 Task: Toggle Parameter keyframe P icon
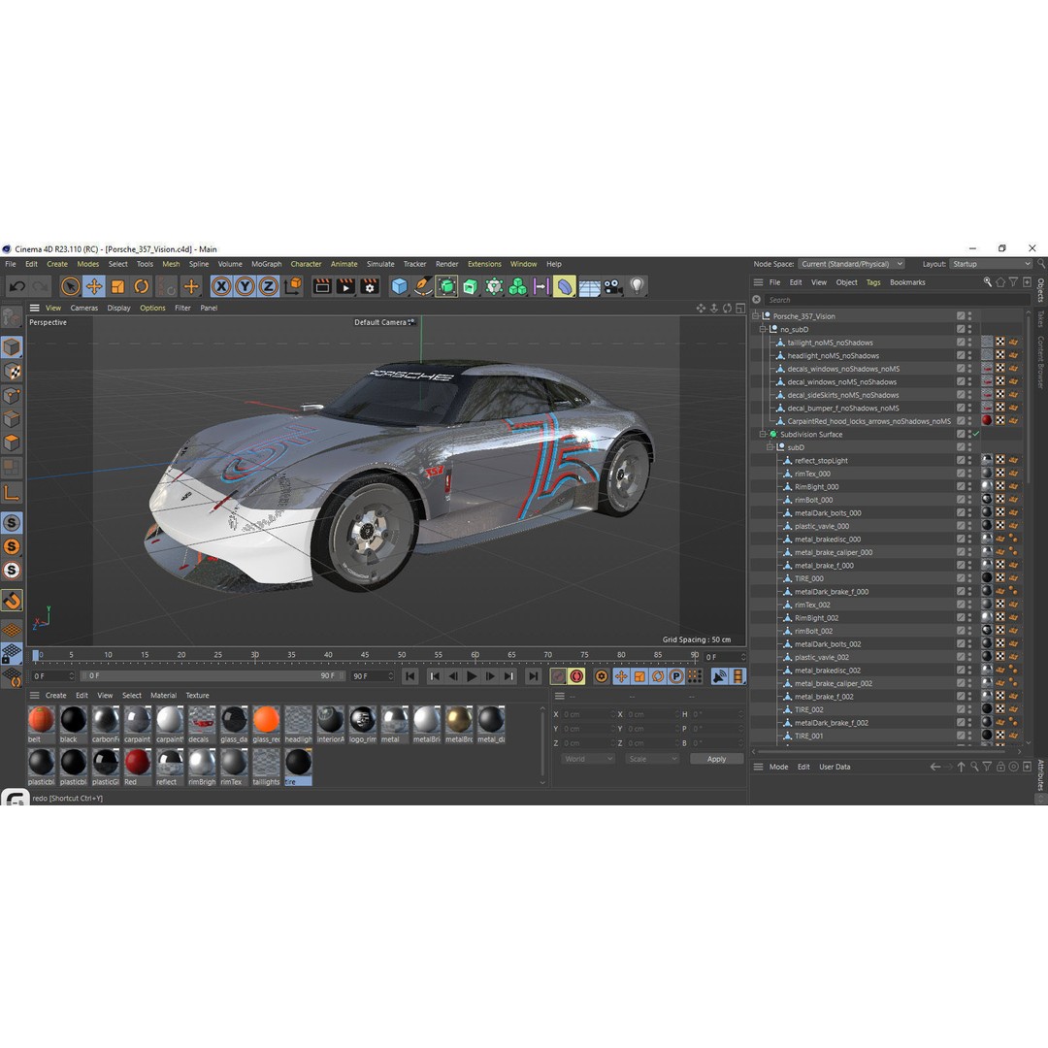pyautogui.click(x=675, y=676)
